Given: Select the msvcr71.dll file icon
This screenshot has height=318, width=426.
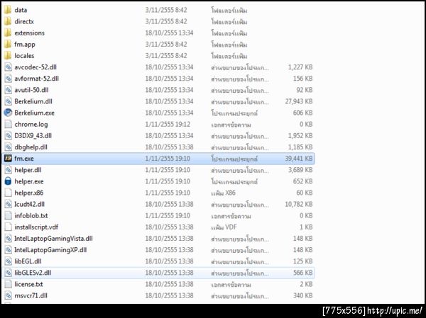Looking at the screenshot, I should (x=8, y=295).
